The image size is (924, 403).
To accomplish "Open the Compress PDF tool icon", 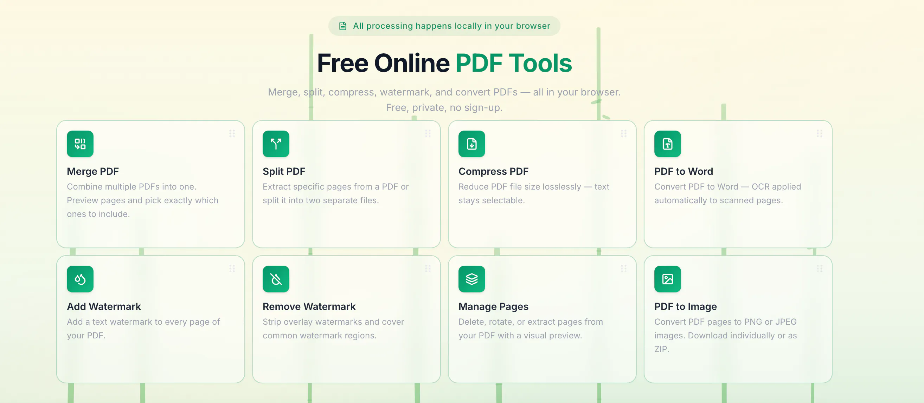I will pyautogui.click(x=472, y=144).
